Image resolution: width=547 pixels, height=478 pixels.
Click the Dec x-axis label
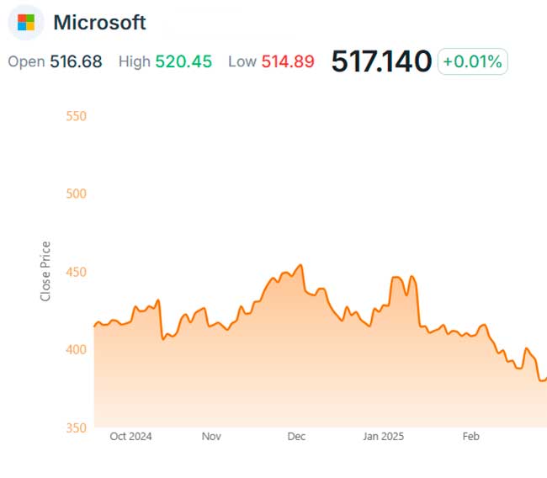[x=296, y=437]
